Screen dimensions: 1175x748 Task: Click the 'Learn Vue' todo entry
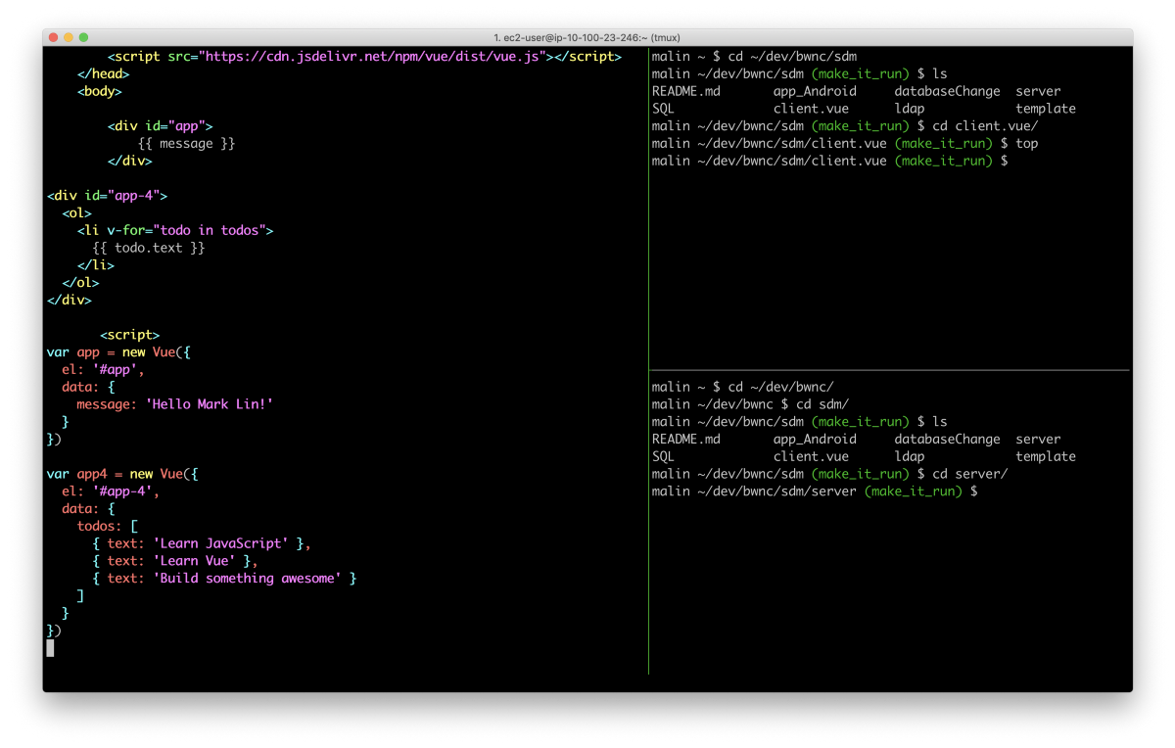(175, 561)
